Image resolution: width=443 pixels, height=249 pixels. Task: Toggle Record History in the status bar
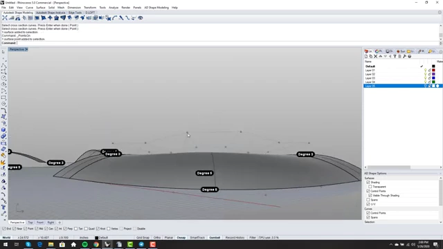coord(235,238)
